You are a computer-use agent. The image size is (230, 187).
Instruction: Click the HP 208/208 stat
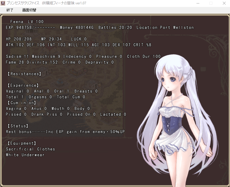coord(19,39)
